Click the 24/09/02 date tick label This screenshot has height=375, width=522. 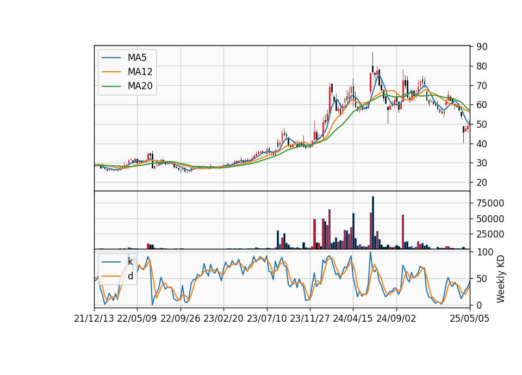pyautogui.click(x=396, y=319)
